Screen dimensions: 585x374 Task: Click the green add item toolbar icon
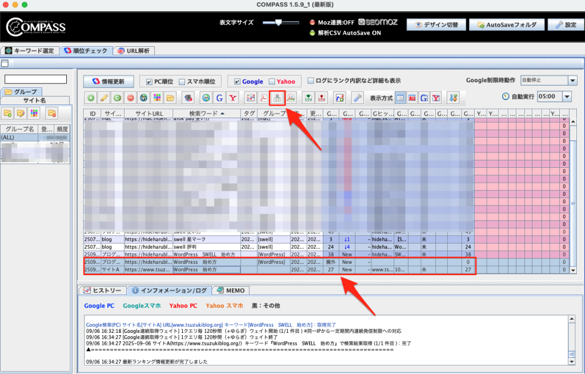(x=91, y=98)
